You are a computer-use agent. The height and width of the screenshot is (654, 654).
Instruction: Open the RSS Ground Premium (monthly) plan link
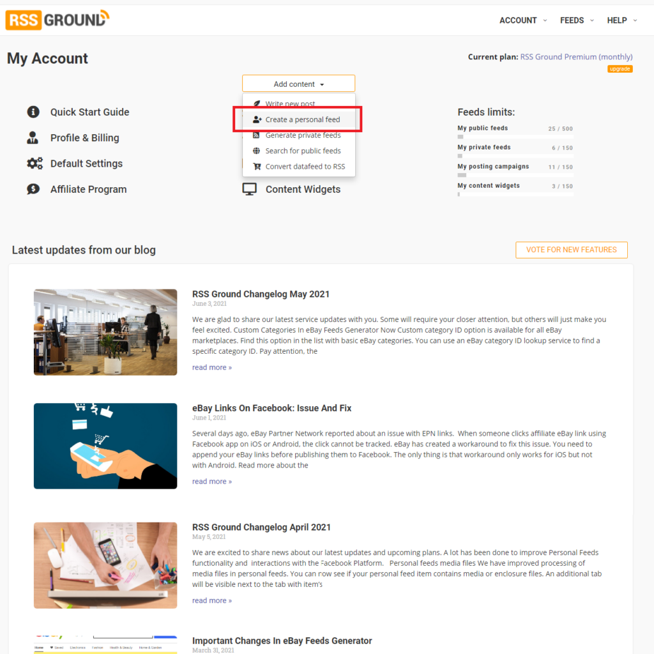pyautogui.click(x=576, y=57)
